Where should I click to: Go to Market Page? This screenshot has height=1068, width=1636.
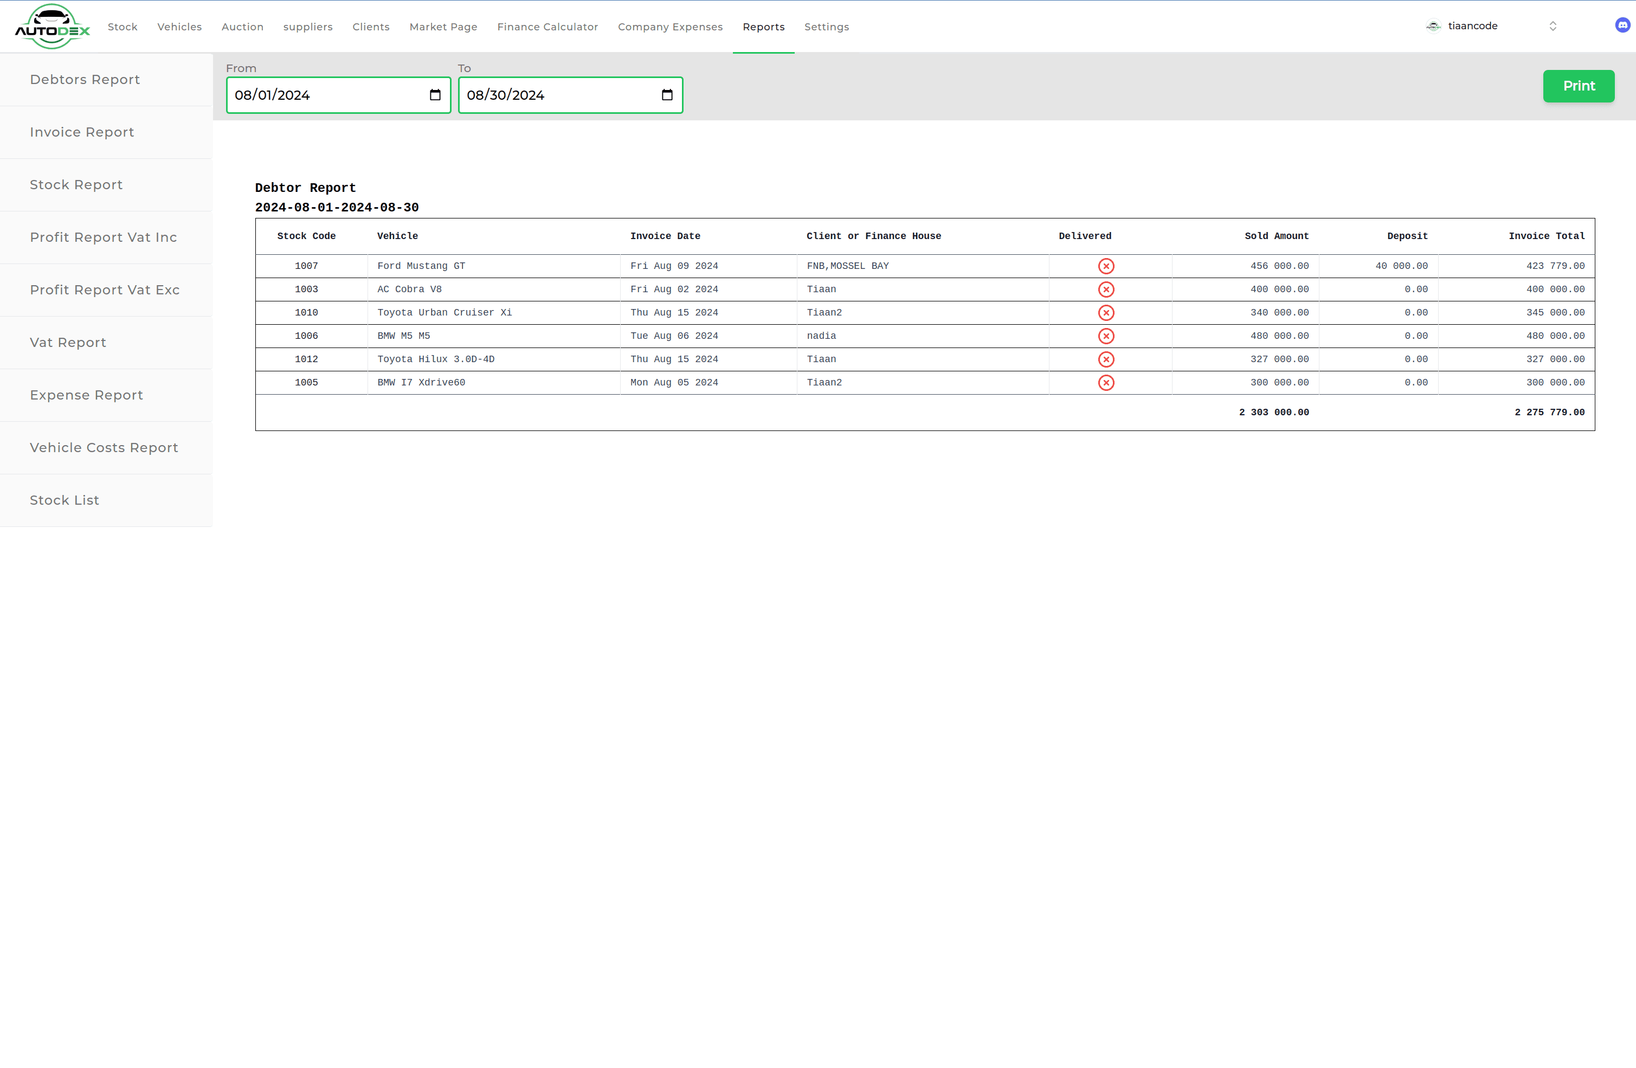click(443, 27)
